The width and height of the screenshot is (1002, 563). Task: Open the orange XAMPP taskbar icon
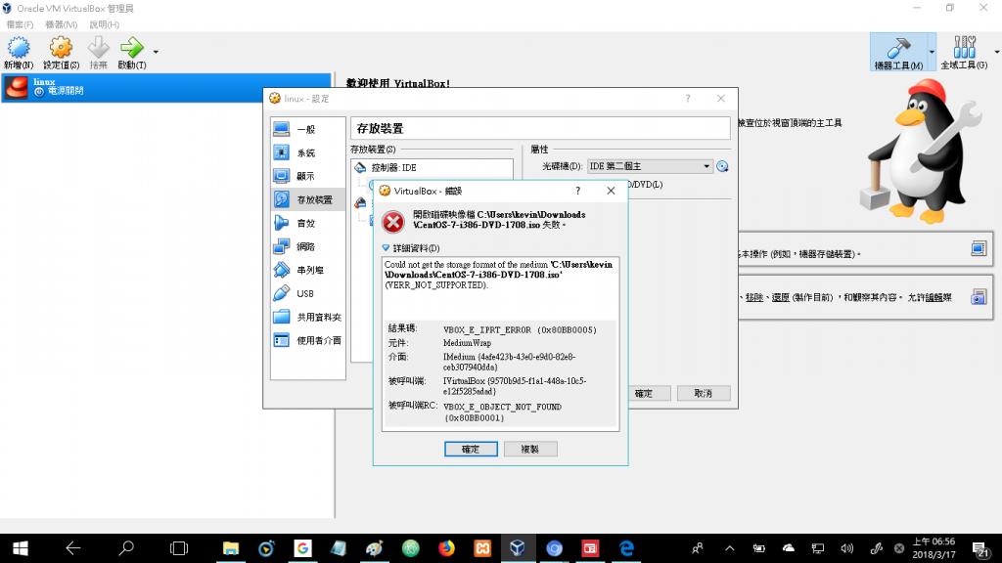coord(482,548)
